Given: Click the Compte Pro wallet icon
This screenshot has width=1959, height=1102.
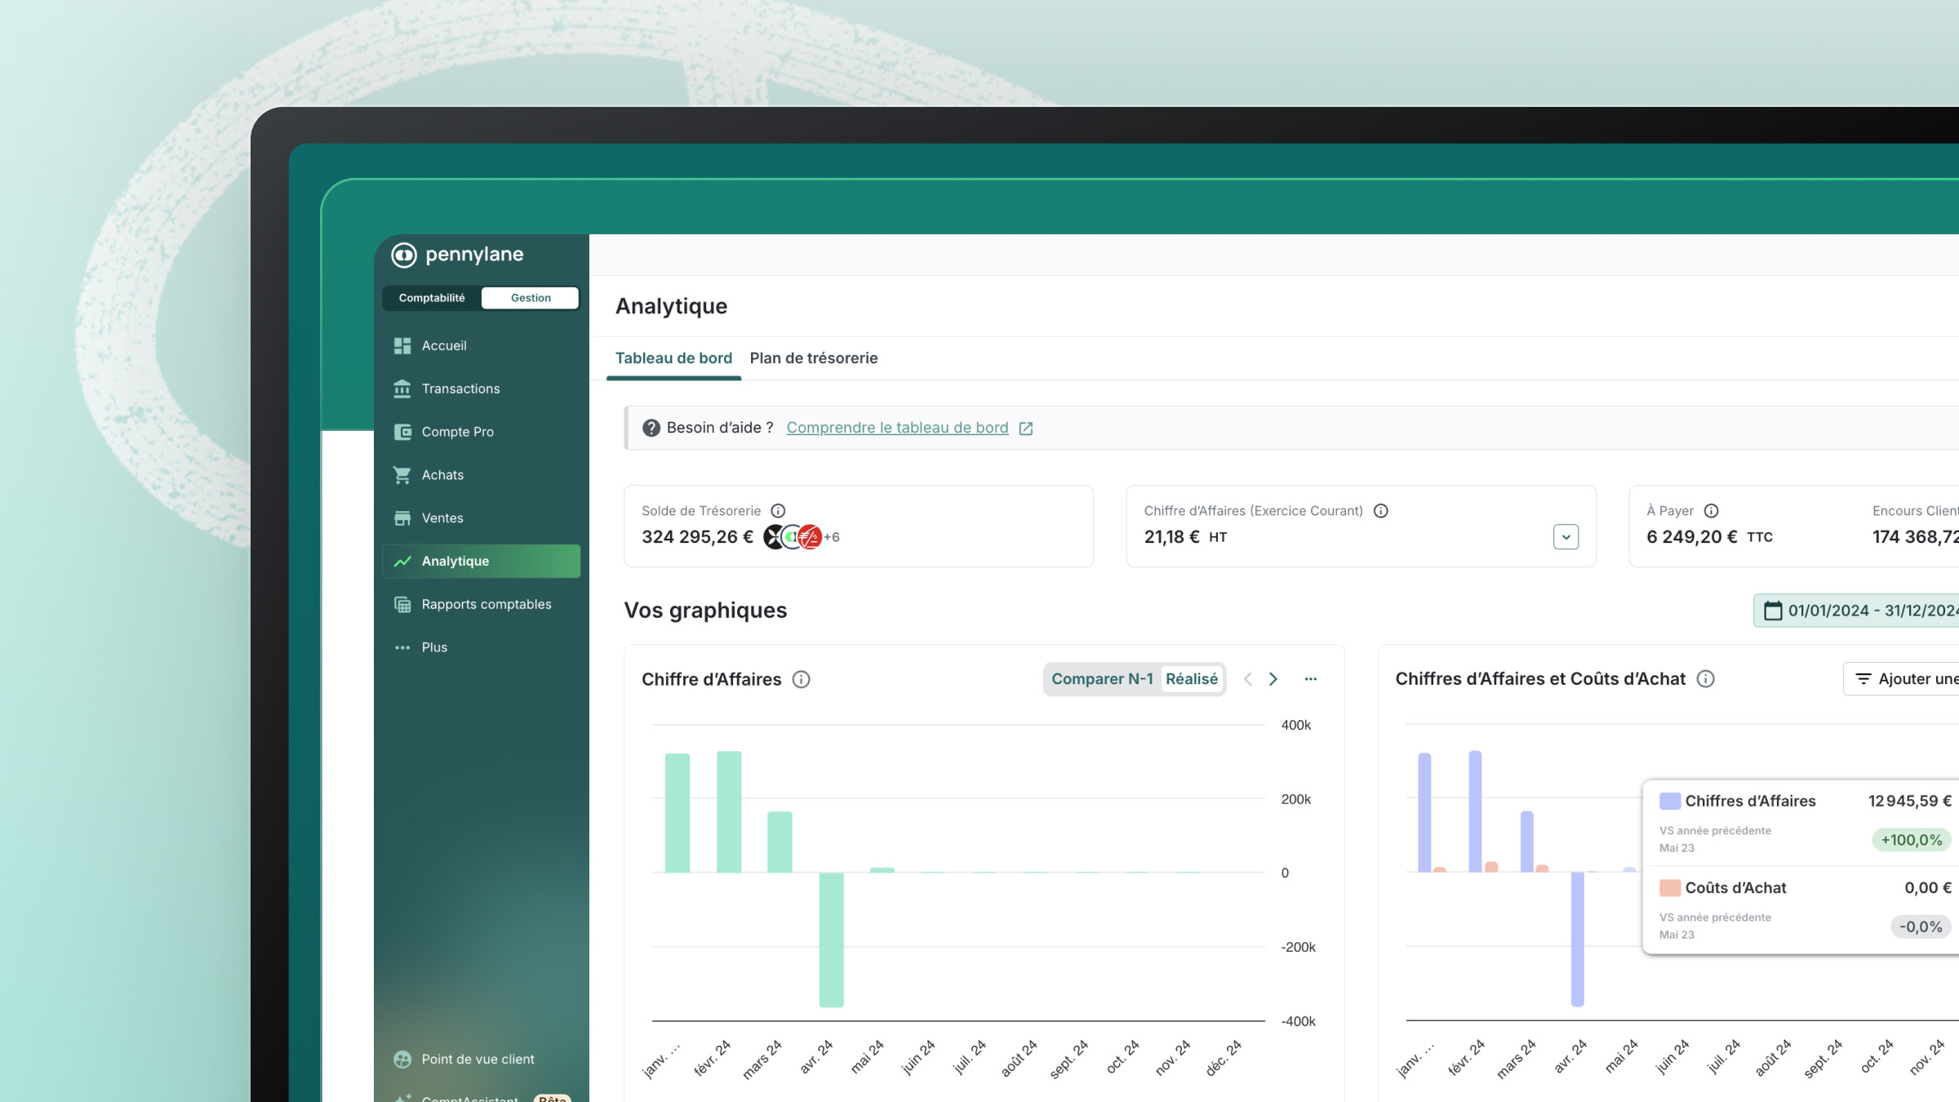Looking at the screenshot, I should 402,432.
